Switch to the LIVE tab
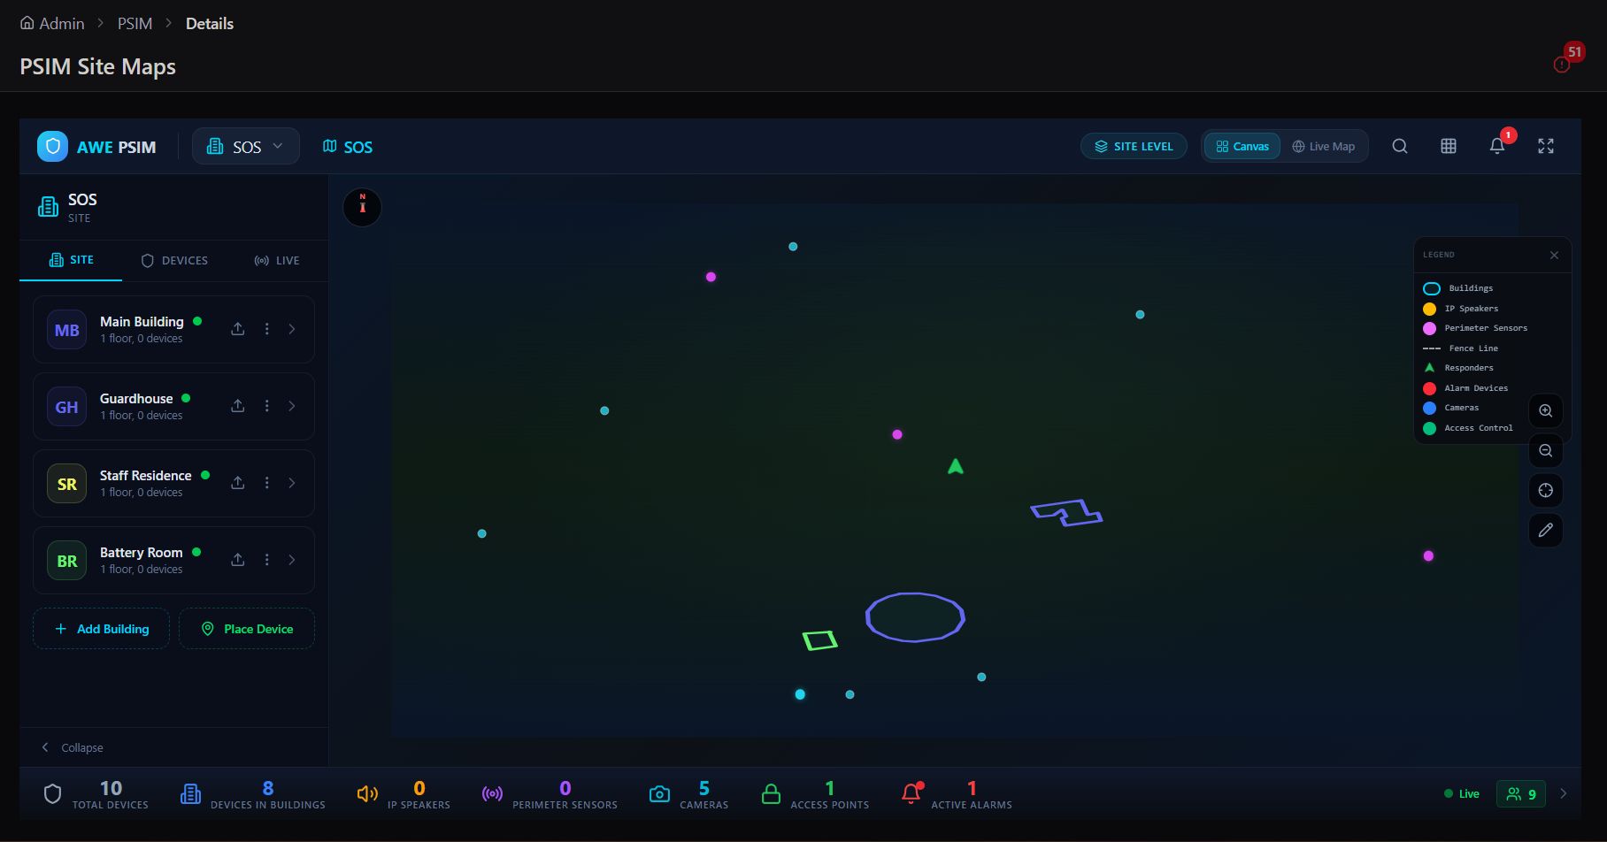 click(x=277, y=260)
